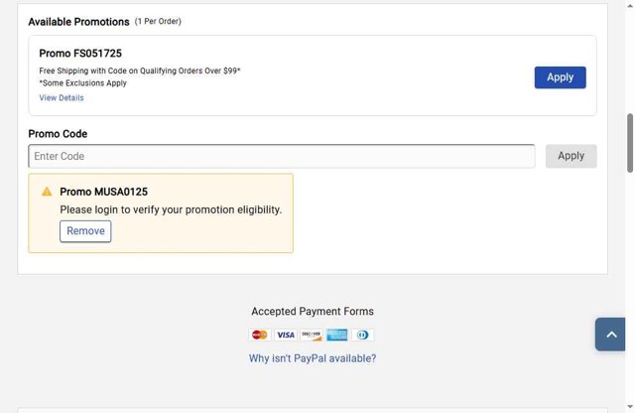Click the Mastercard payment icon

coord(260,335)
